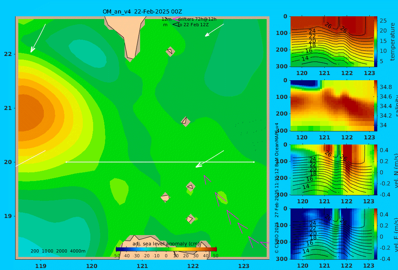Click the island near 121.4E 19.3N
The image size is (398, 270).
click(165, 197)
